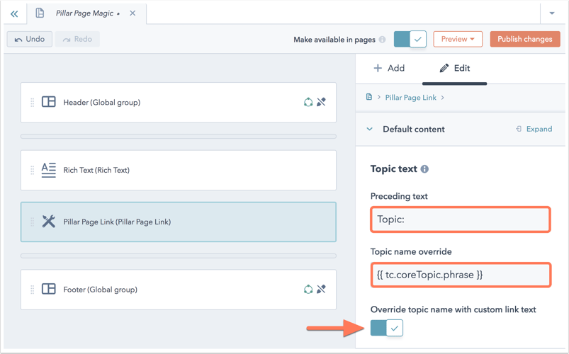Select Rich Text (Rich Text) module
569x354 pixels.
[178, 170]
